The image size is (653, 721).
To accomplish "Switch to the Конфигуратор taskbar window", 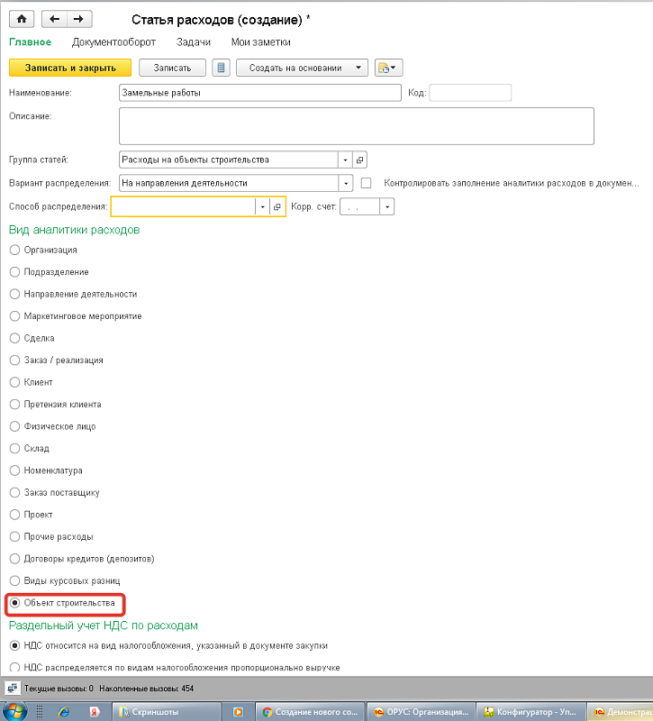I will [x=531, y=712].
